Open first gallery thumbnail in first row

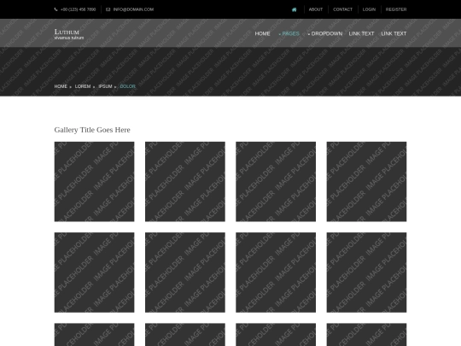(x=95, y=181)
